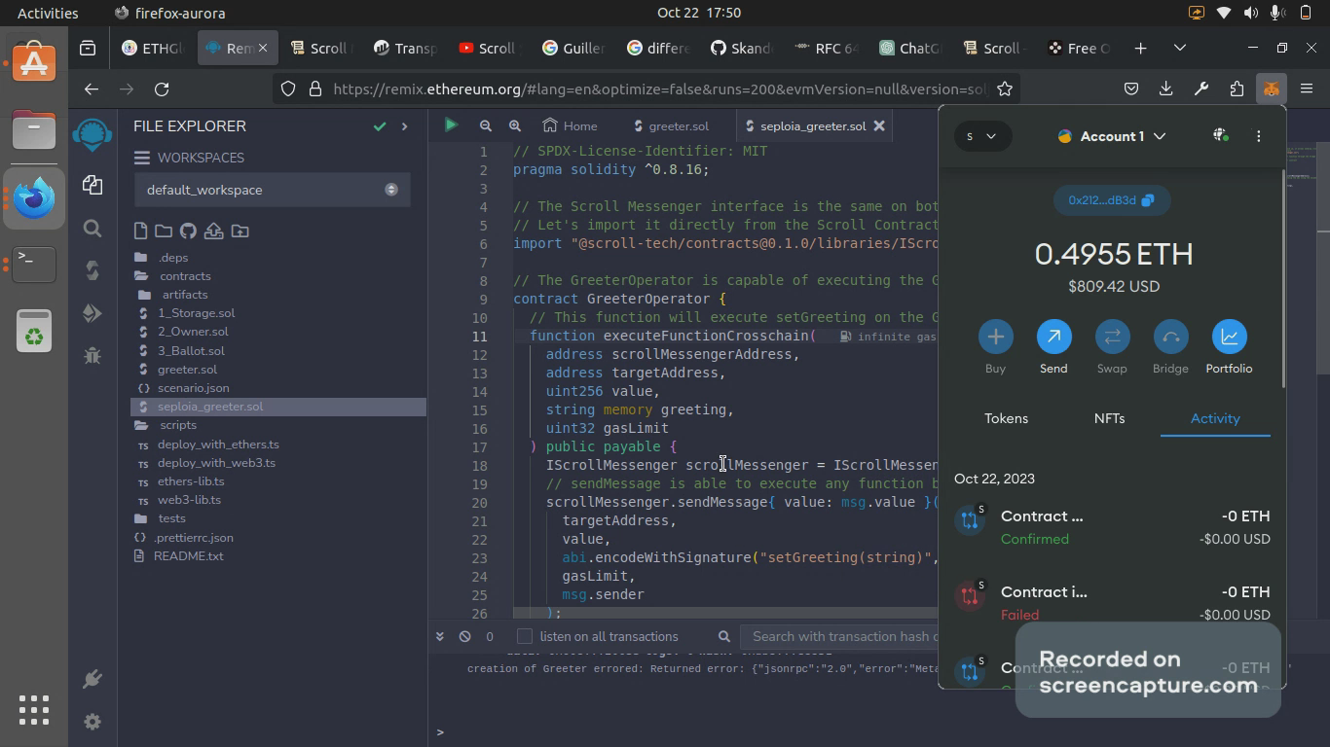The image size is (1330, 747).
Task: Toggle the terminal panel collapse arrows
Action: click(439, 636)
